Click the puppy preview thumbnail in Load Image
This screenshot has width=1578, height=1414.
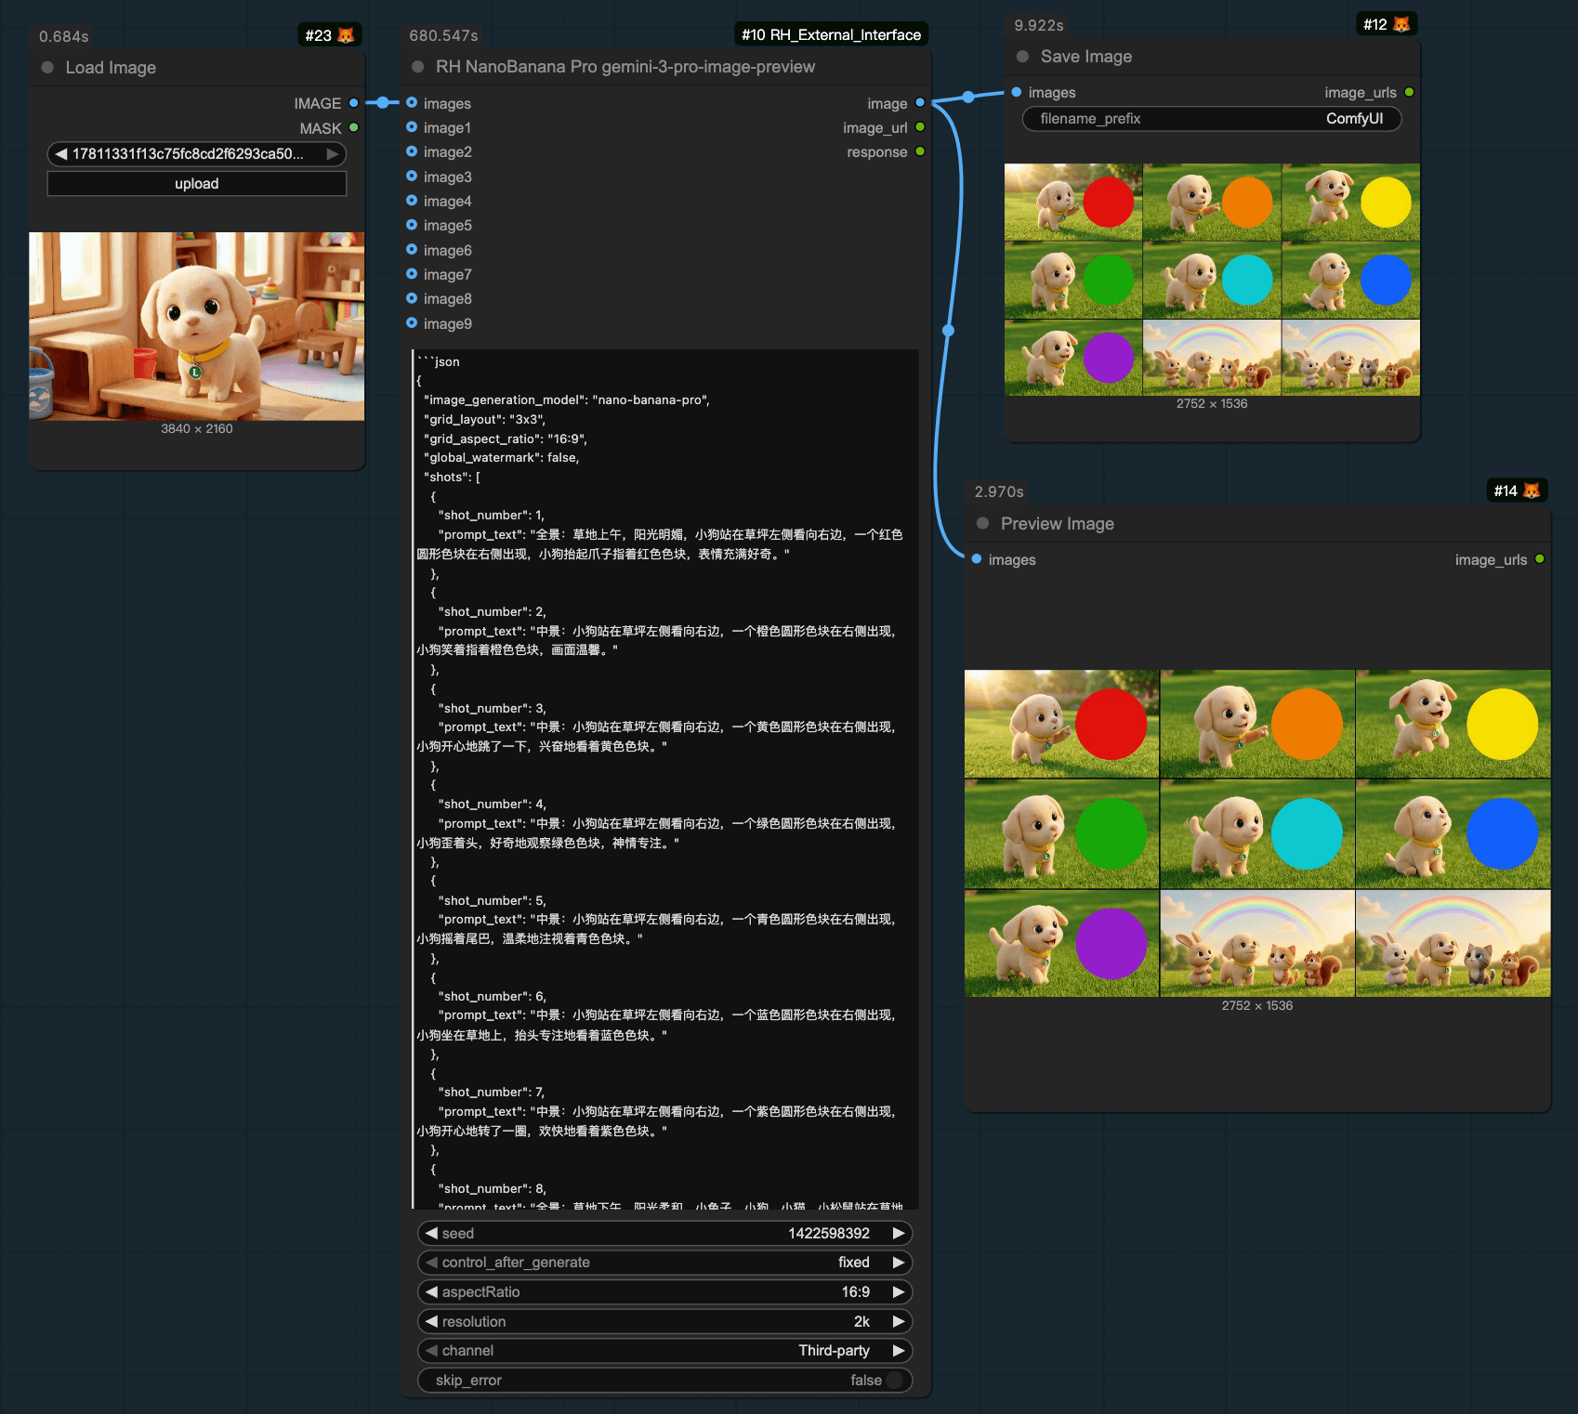[x=197, y=326]
